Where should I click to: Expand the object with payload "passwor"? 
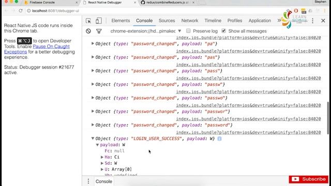[x=93, y=111]
